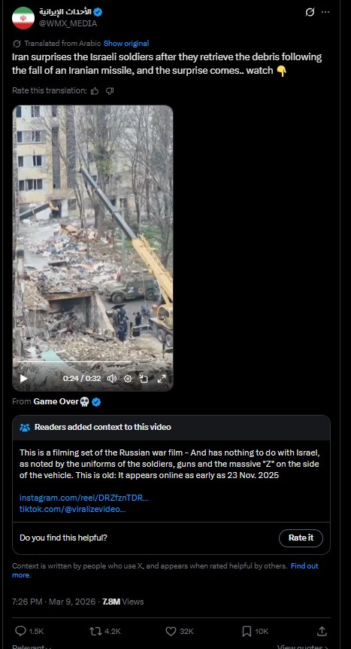Screen dimensions: 351x649
Task: Open the tiktok.com viralizevideo link
Action: coord(73,509)
